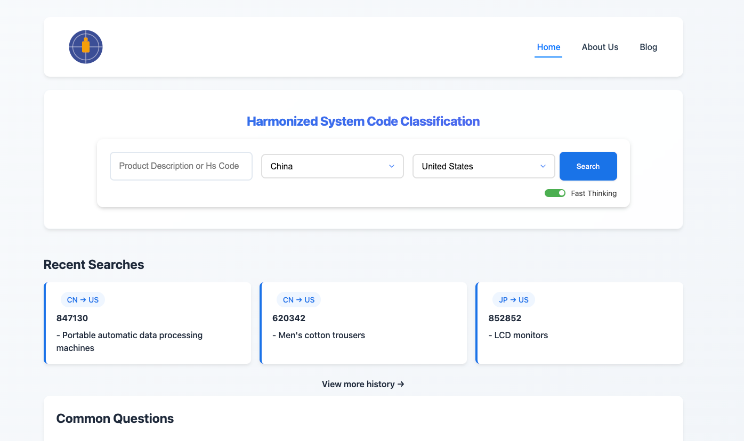
Task: Select the Home navigation item
Action: pyautogui.click(x=548, y=47)
